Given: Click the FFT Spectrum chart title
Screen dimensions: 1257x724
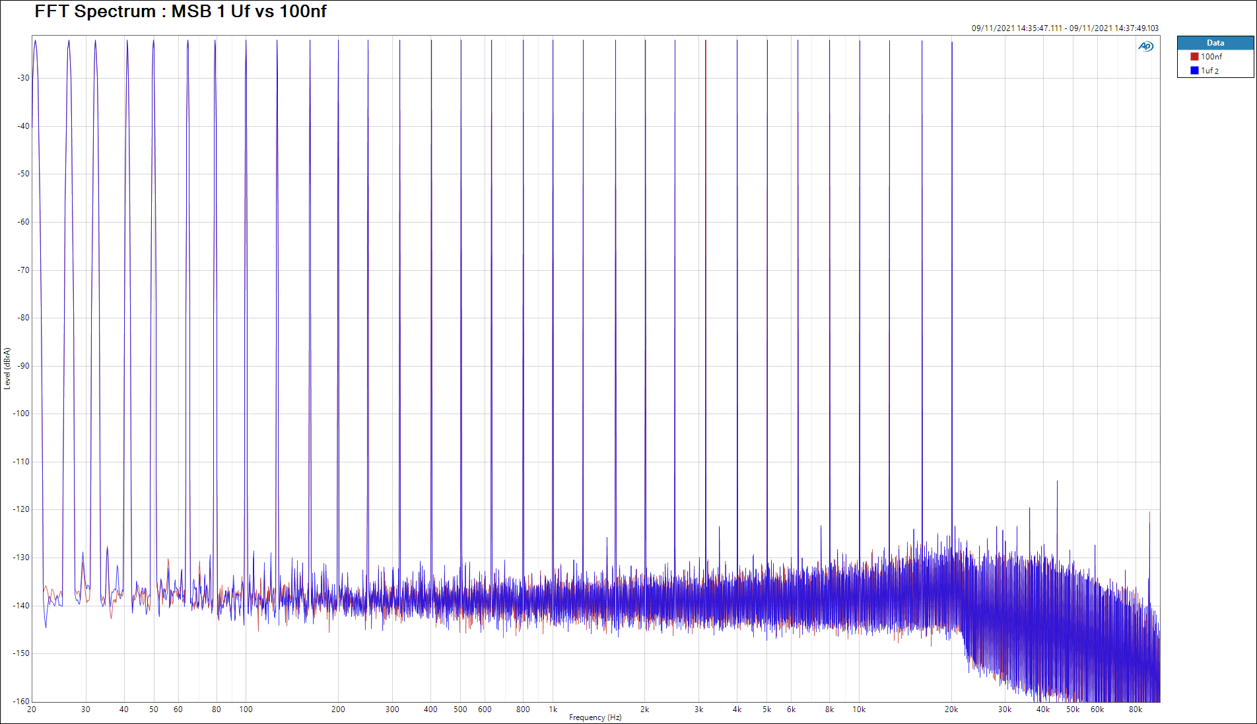Looking at the screenshot, I should (x=180, y=11).
